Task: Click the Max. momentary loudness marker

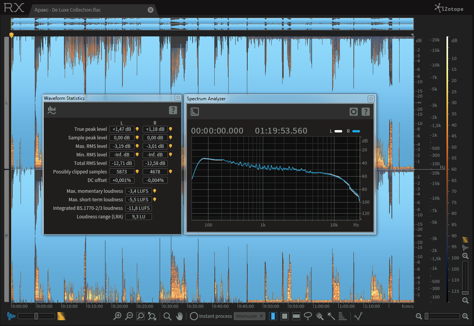Action: tap(155, 191)
